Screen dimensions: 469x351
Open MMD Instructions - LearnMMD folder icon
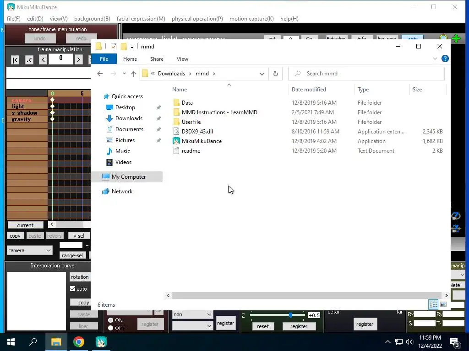[176, 112]
